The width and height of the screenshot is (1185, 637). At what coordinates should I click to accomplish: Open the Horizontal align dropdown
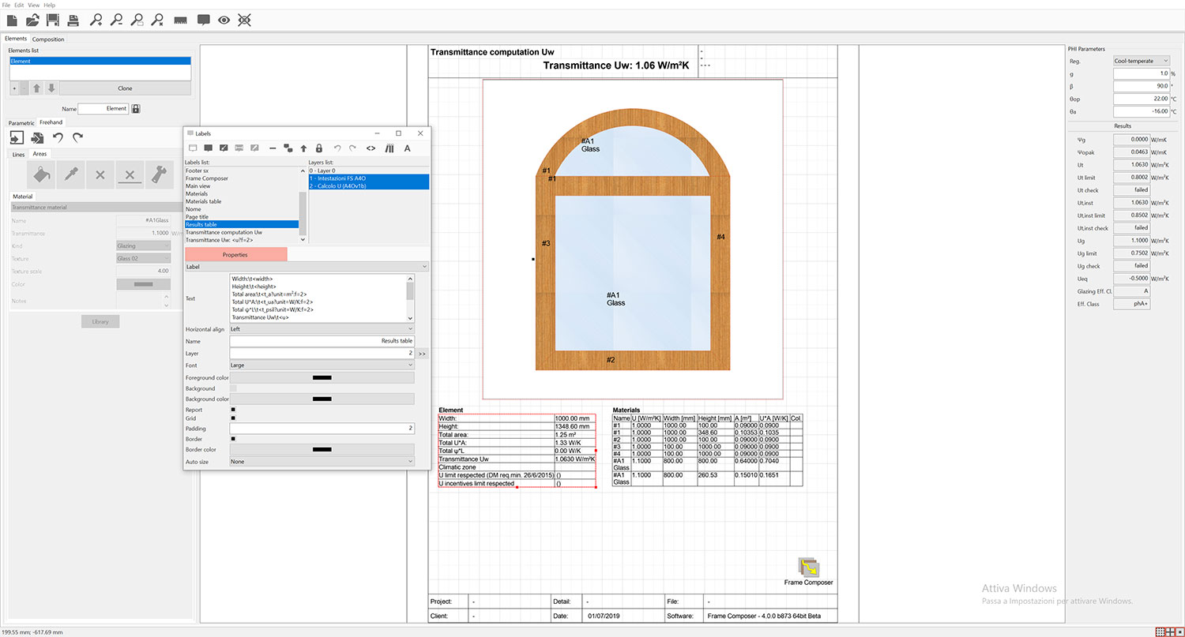tap(322, 329)
